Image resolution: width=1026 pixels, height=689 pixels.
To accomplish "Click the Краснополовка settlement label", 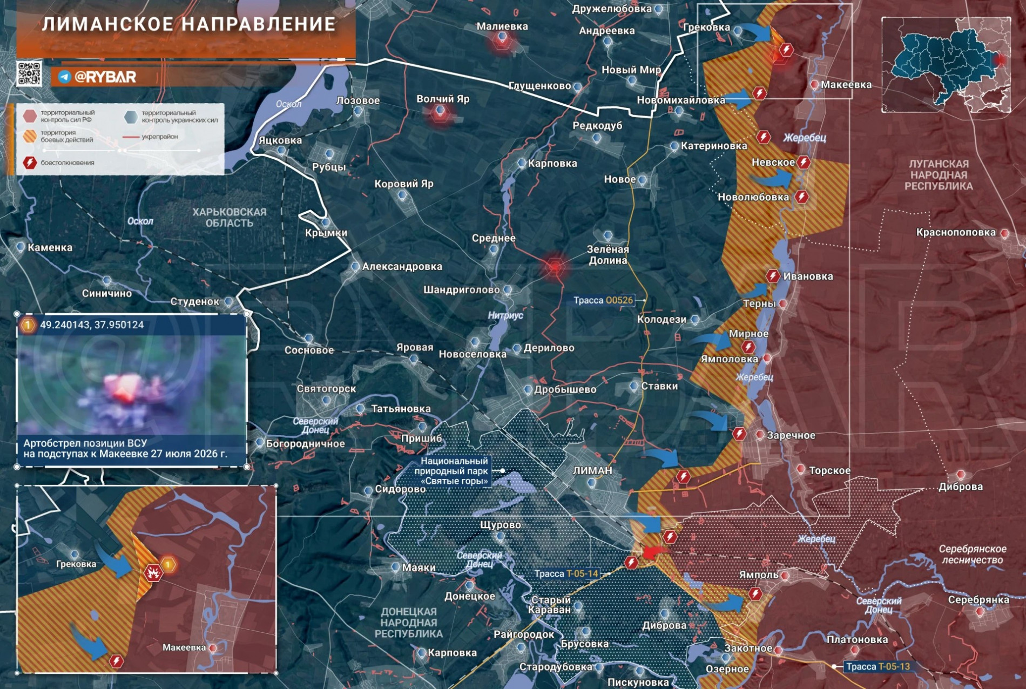I will pos(956,232).
